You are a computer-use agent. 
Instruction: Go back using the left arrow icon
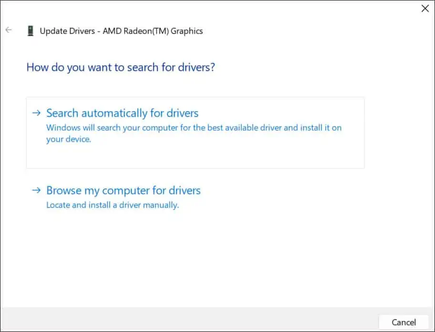click(9, 30)
